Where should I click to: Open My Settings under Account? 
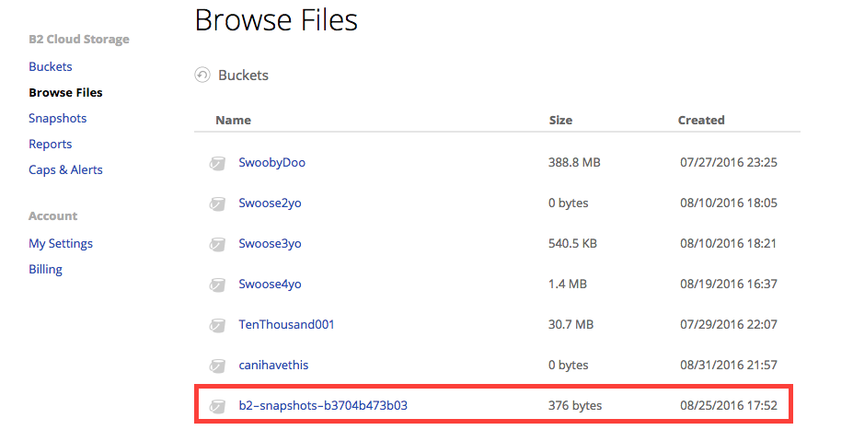point(61,243)
